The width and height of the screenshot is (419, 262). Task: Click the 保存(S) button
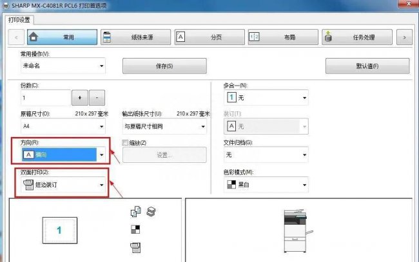(164, 66)
